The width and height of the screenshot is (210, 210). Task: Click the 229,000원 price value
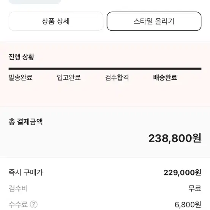(x=182, y=172)
